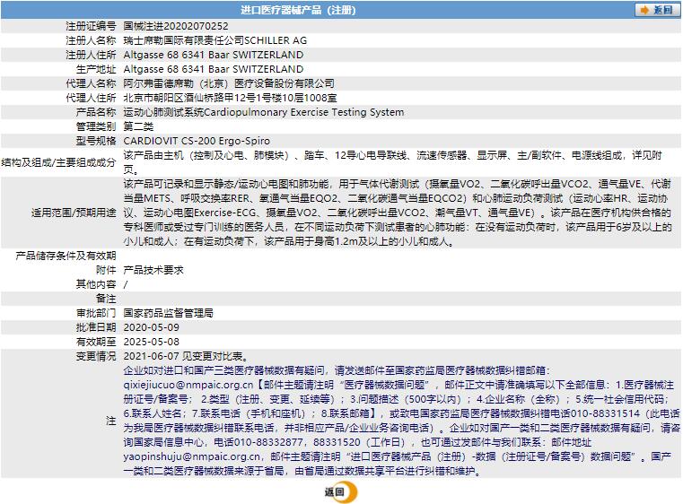Click the 其他内容 label
Image resolution: width=683 pixels, height=504 pixels.
click(x=96, y=284)
